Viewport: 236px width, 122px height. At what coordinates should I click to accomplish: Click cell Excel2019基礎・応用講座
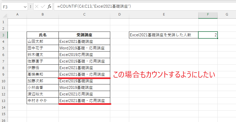click(x=84, y=61)
